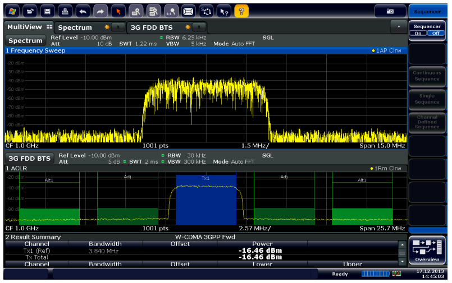Click the Result Summary scrollbar handle
Screen dimensions: 452x283
coord(402,253)
